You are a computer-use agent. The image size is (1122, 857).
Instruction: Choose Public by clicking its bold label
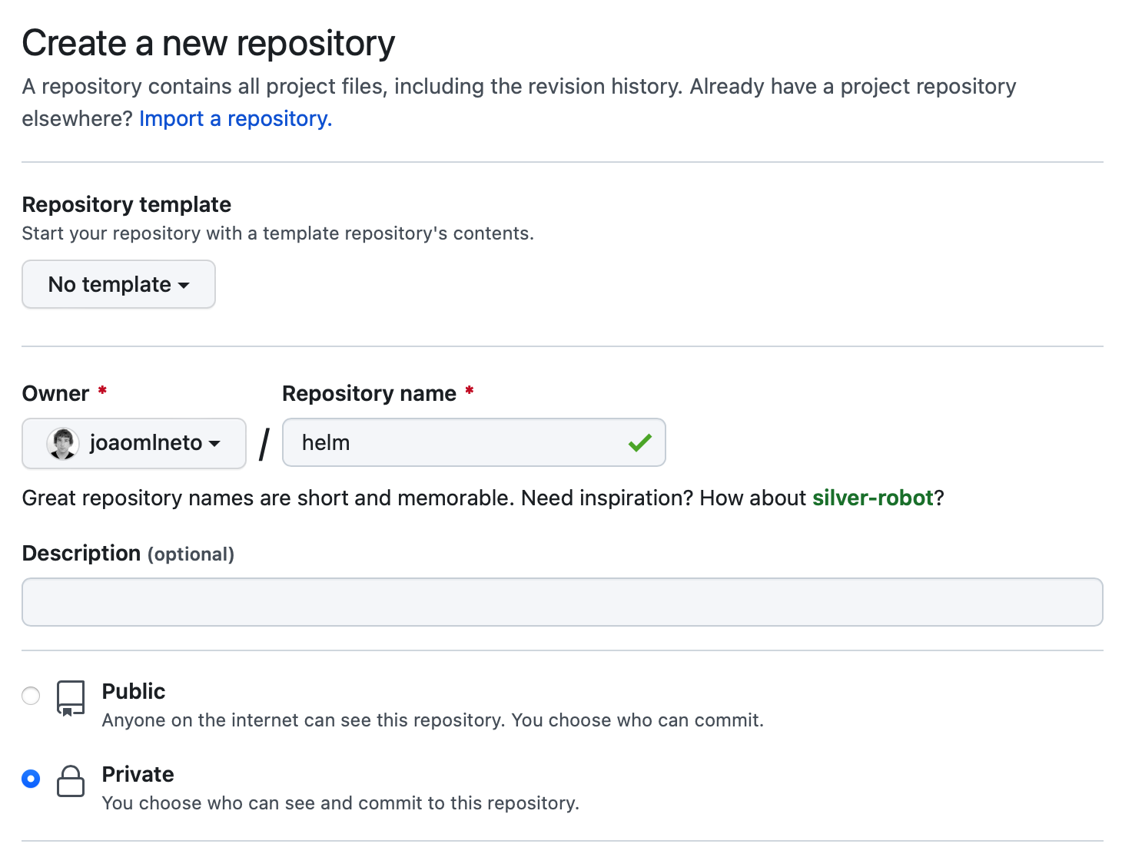(134, 691)
